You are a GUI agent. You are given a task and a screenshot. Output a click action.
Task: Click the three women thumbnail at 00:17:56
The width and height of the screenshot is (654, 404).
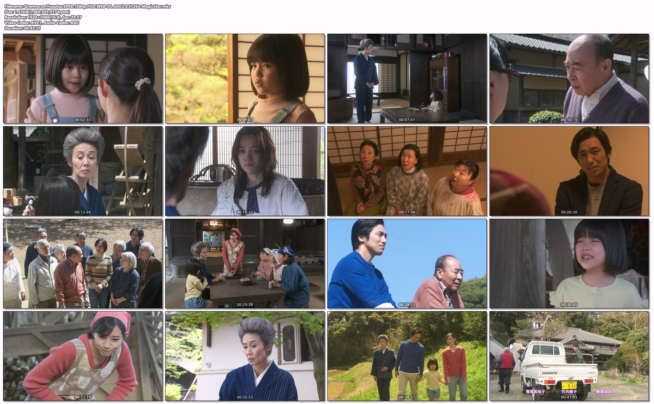[x=407, y=171]
